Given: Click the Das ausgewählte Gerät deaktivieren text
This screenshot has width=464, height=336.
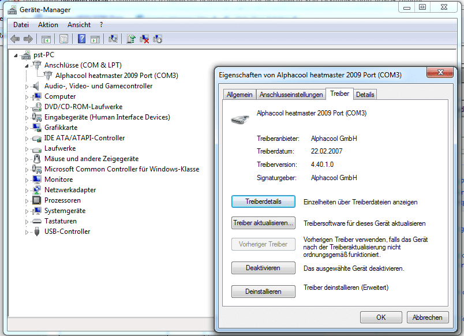Looking at the screenshot, I should pos(354,268).
